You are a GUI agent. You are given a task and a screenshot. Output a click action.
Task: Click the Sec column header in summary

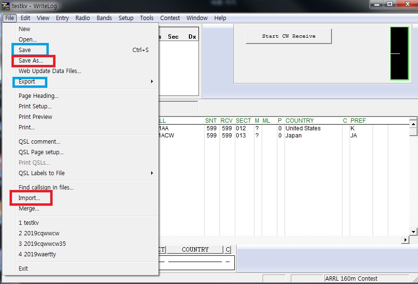tap(173, 37)
